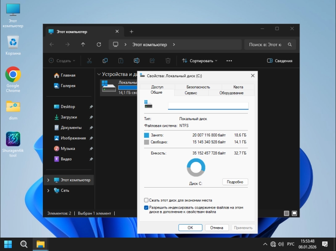336x251 pixels.
Task: Switch to large thumbnails view toggle
Action: click(295, 213)
